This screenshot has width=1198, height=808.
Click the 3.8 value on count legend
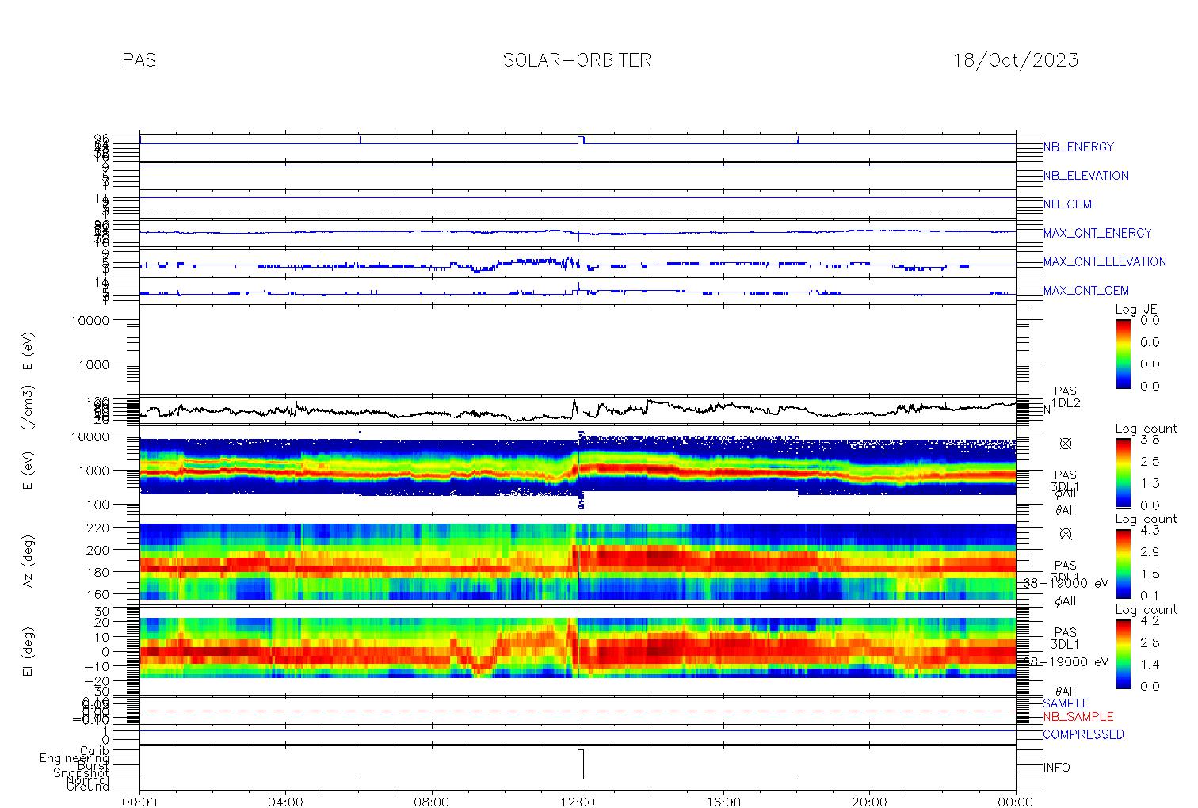(x=1150, y=439)
